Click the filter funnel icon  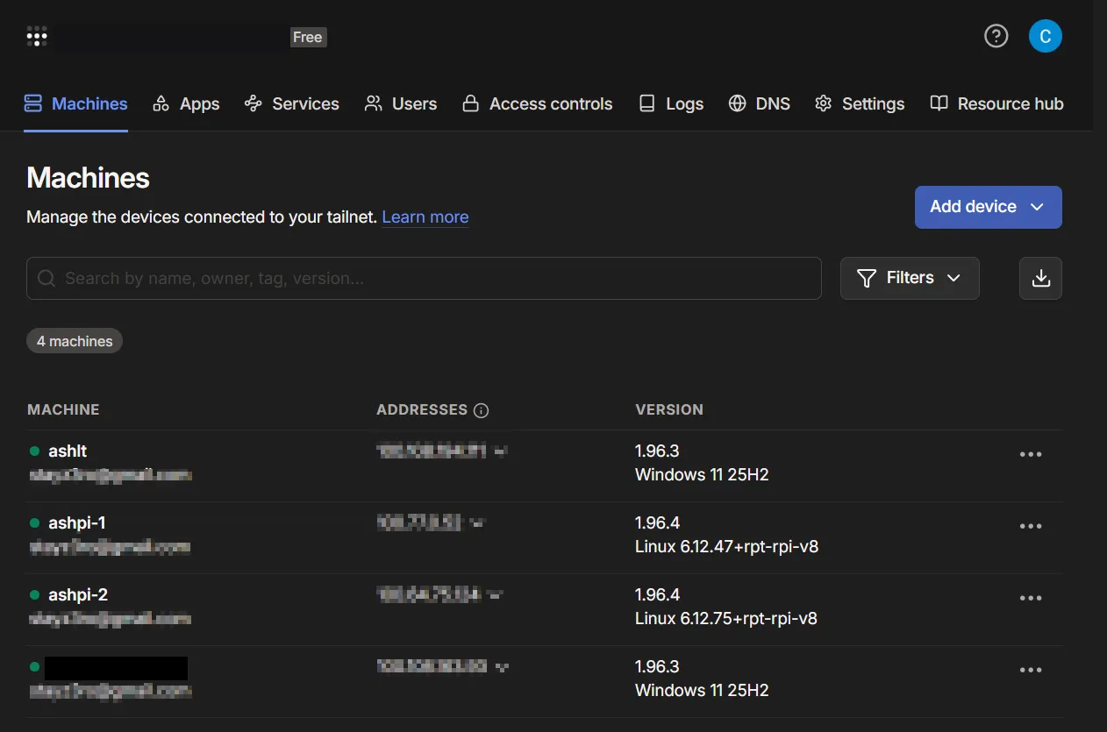tap(867, 278)
